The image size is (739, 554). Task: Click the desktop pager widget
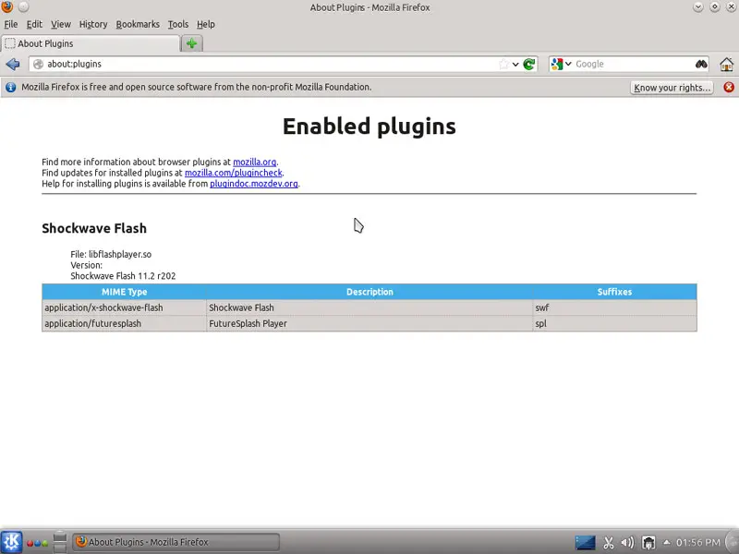60,542
